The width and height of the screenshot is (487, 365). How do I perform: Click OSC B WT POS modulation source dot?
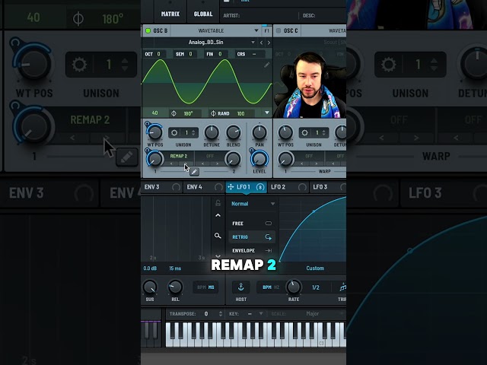click(147, 124)
